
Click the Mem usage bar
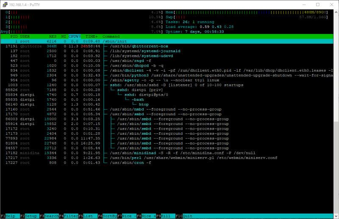tap(247, 12)
